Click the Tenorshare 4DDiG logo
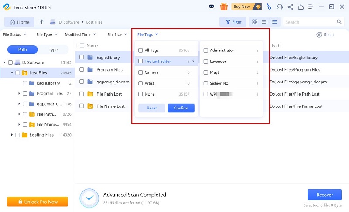 (7, 7)
